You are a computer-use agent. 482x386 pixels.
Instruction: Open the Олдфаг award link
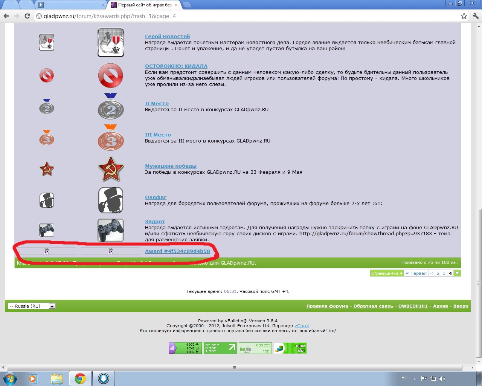point(156,197)
